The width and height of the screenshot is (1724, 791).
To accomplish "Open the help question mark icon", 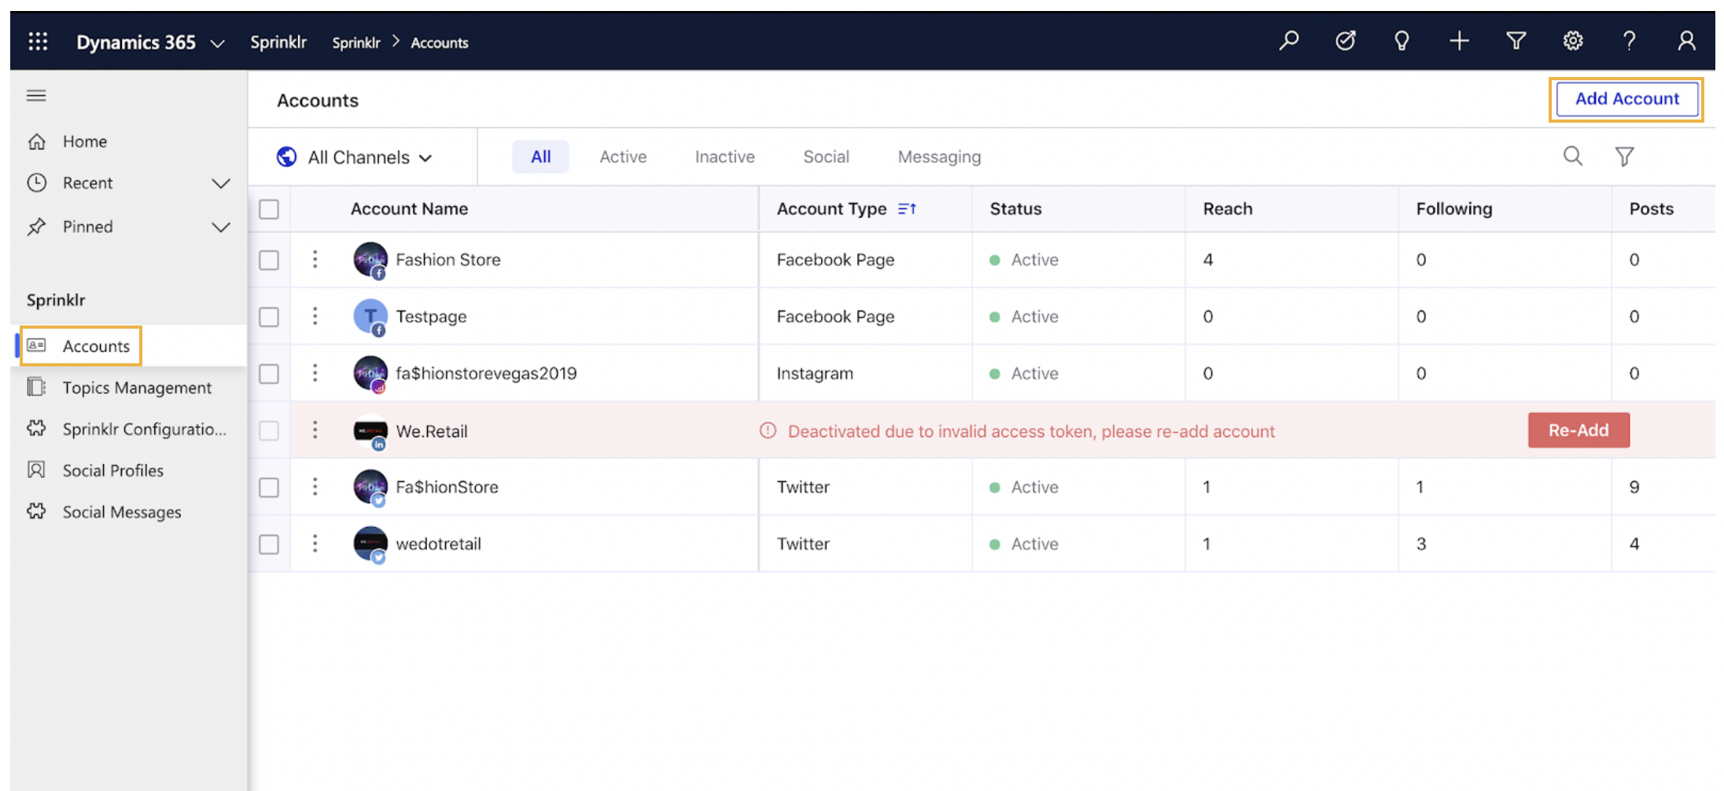I will point(1630,41).
